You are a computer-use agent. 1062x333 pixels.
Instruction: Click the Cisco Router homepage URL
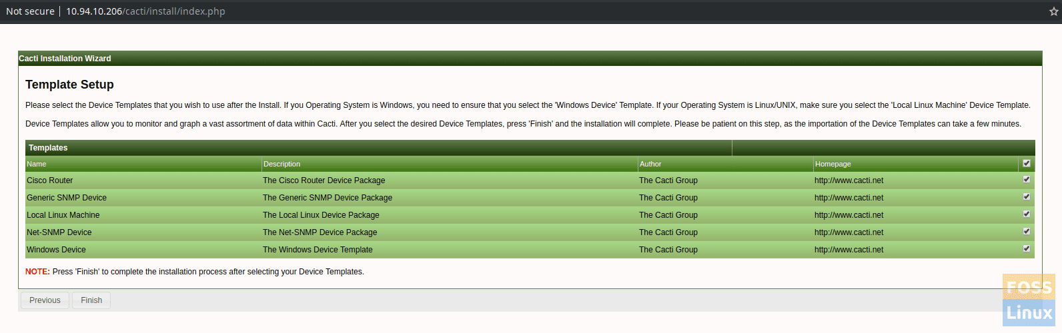click(x=849, y=180)
